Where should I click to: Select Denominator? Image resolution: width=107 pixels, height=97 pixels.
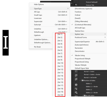pyautogui.click(x=80, y=51)
